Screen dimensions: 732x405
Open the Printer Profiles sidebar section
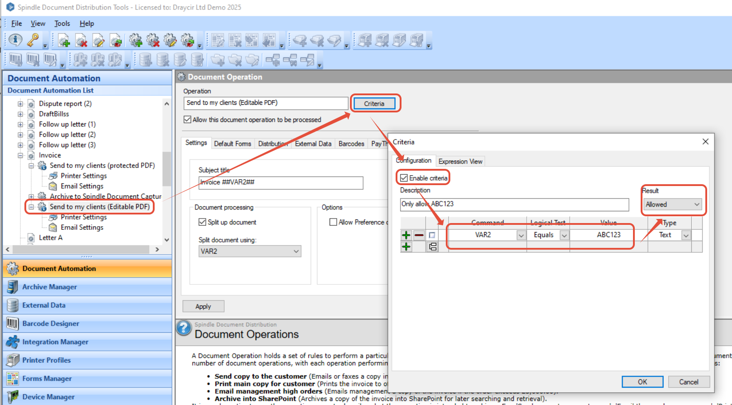click(87, 360)
